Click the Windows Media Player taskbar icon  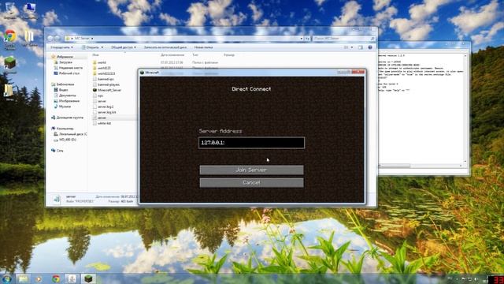[x=39, y=278]
